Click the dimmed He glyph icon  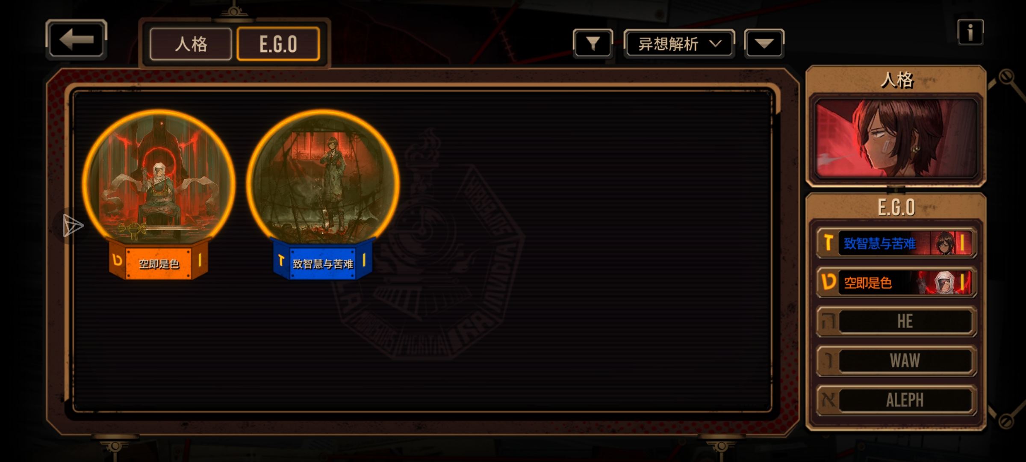click(x=828, y=321)
